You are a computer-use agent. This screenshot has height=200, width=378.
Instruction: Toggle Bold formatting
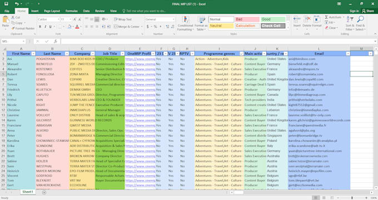40,27
